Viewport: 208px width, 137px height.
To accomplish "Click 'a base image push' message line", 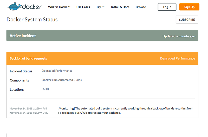I will [89, 113].
